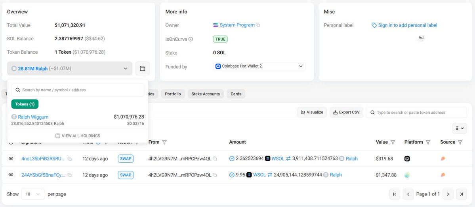Switch to the Portfolio tab
This screenshot has width=475, height=207.
pos(173,94)
